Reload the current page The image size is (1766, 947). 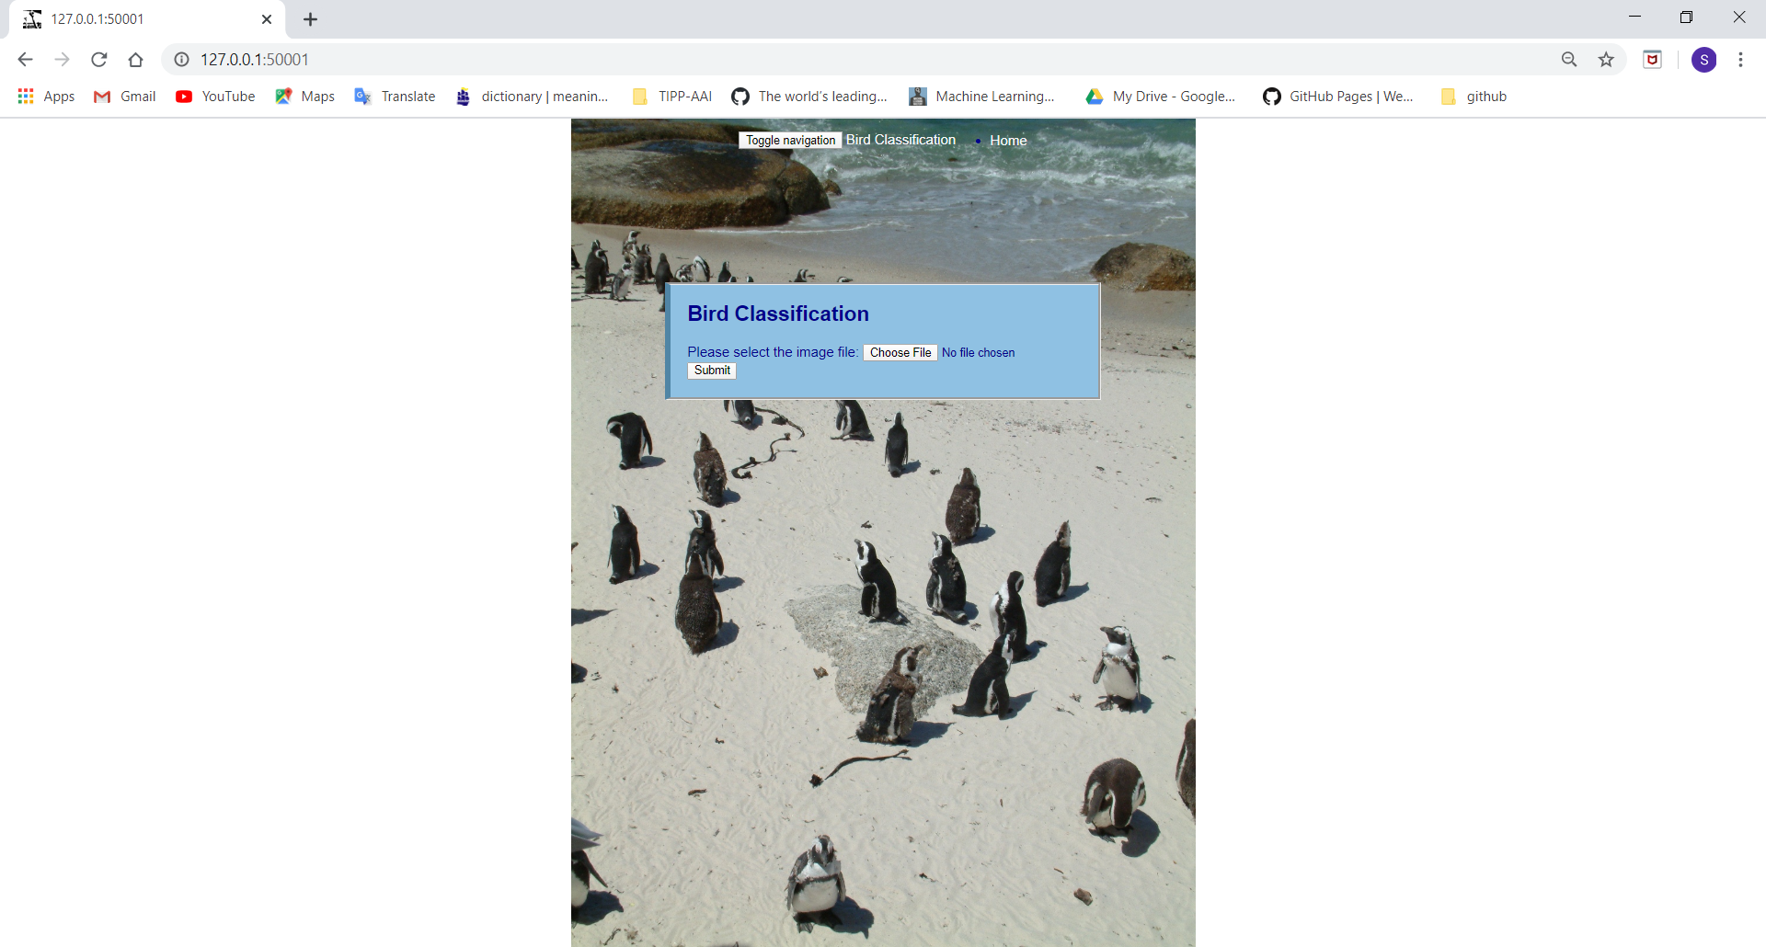tap(98, 60)
